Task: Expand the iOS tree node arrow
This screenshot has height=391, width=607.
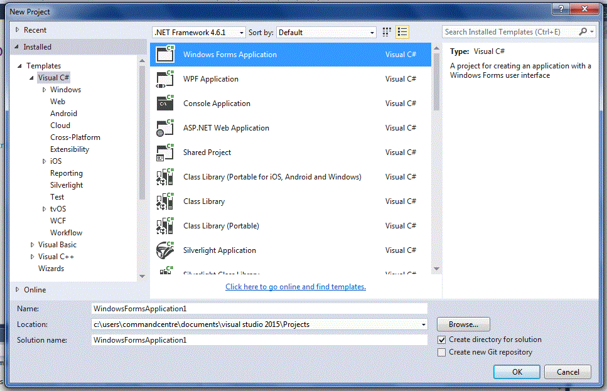Action: 44,161
